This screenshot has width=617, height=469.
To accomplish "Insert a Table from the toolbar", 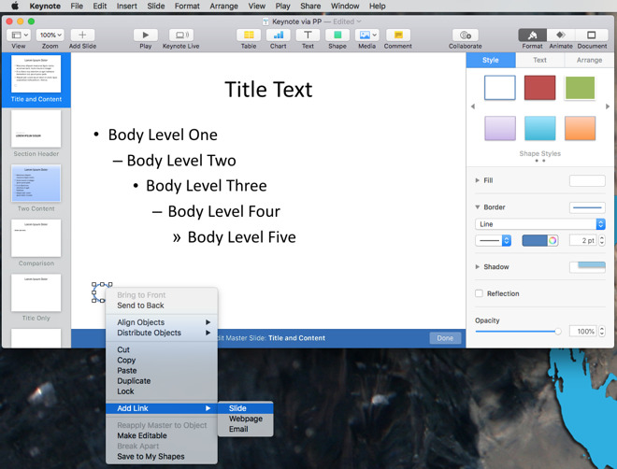I will 249,35.
